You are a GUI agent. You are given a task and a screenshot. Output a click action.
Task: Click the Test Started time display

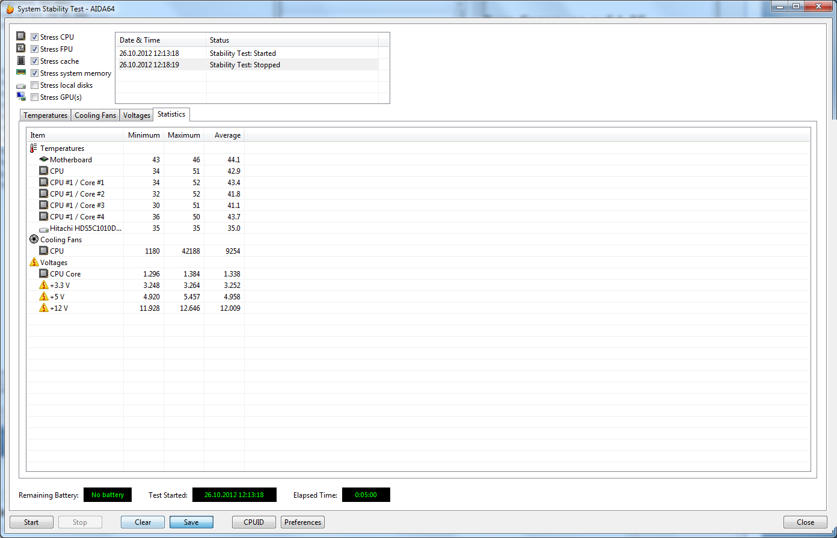[x=235, y=495]
